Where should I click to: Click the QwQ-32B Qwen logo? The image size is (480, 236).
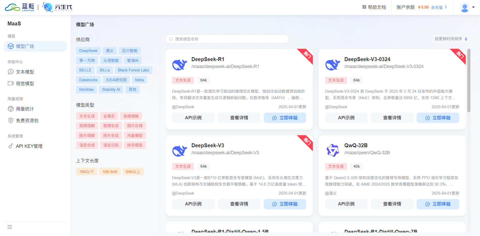coord(333,150)
